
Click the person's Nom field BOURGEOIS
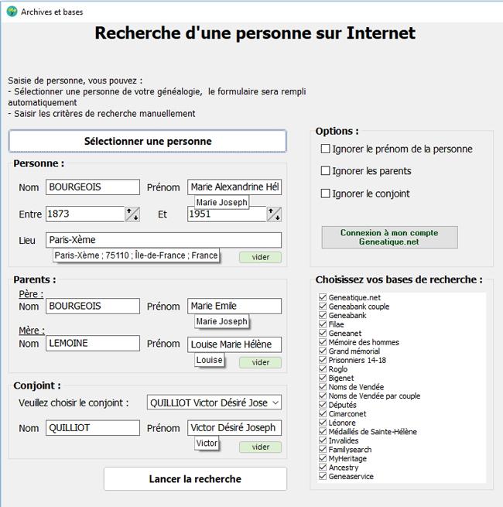point(93,187)
